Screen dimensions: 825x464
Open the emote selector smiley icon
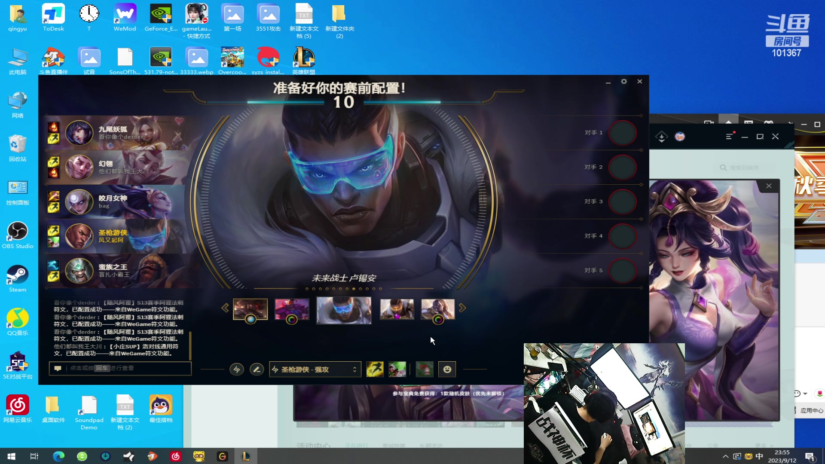click(447, 369)
